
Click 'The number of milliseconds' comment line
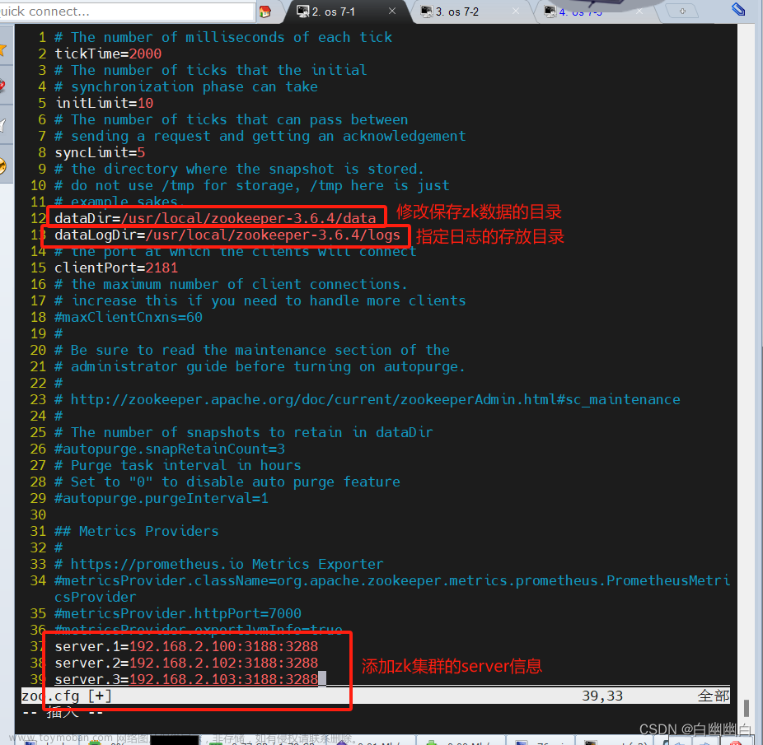pyautogui.click(x=223, y=37)
